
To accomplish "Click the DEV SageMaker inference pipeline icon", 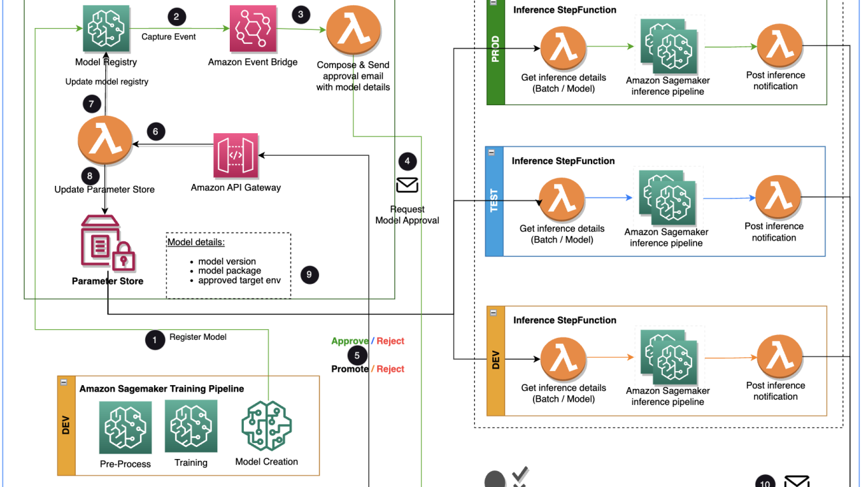I will (x=668, y=356).
